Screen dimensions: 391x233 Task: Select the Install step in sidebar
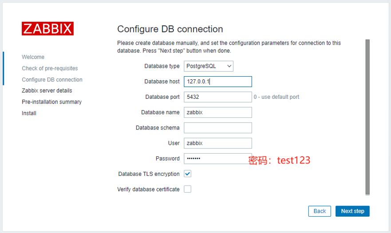(29, 113)
